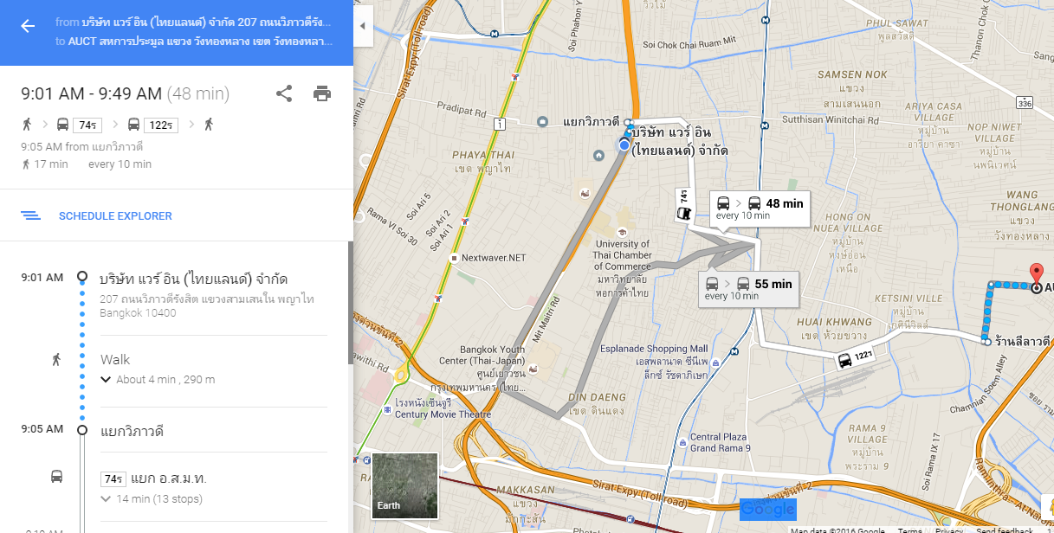Click Bangkok Youth Center marker icon

pyautogui.click(x=533, y=369)
